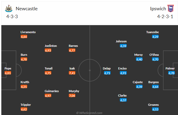The width and height of the screenshot is (178, 115).
Task: Click the WhoScored.com watermark
Action: (x=89, y=113)
